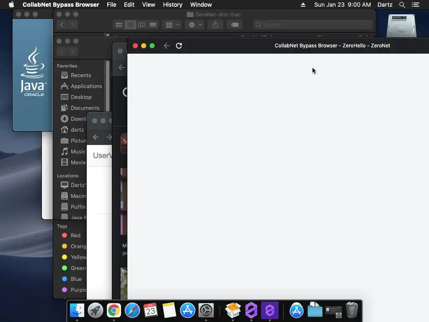Viewport: 429px width, 322px height.
Task: Select the Green tag in the sidebar
Action: click(74, 268)
